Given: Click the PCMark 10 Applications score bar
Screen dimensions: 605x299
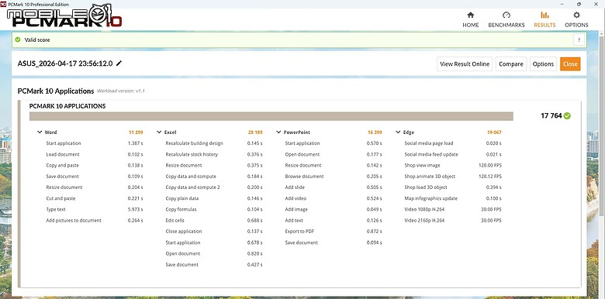Looking at the screenshot, I should coord(271,116).
